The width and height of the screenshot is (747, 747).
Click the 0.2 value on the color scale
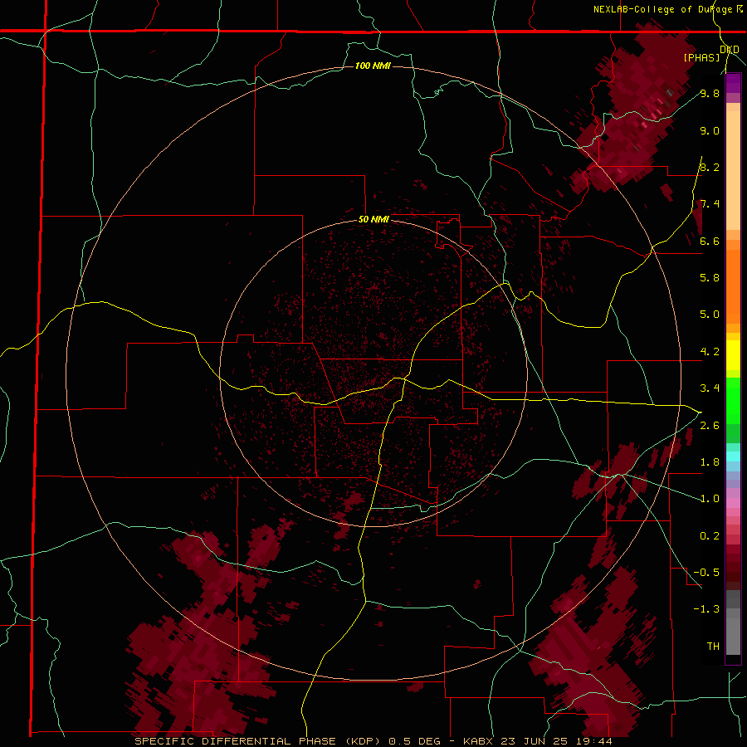[710, 535]
